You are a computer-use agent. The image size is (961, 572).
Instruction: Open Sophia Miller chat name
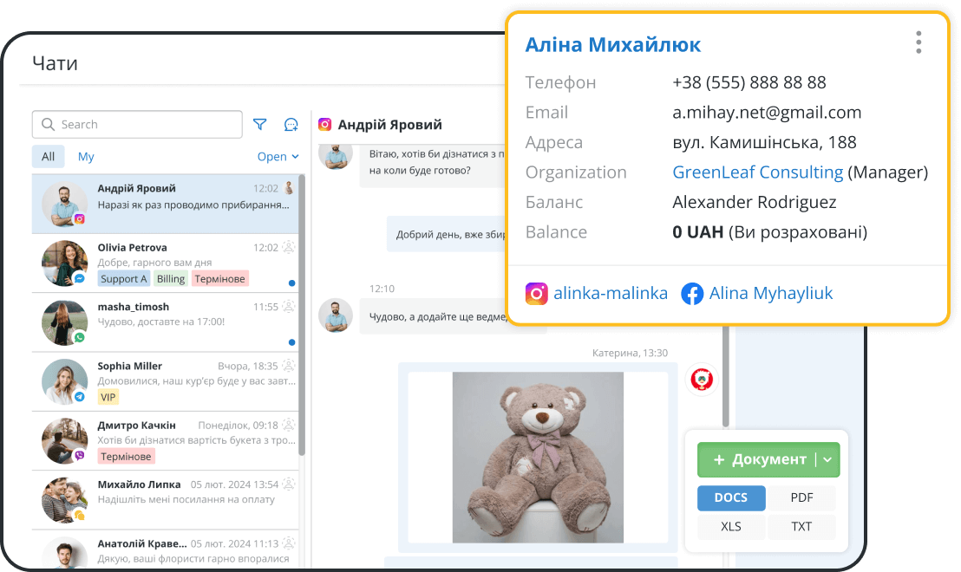pos(129,366)
